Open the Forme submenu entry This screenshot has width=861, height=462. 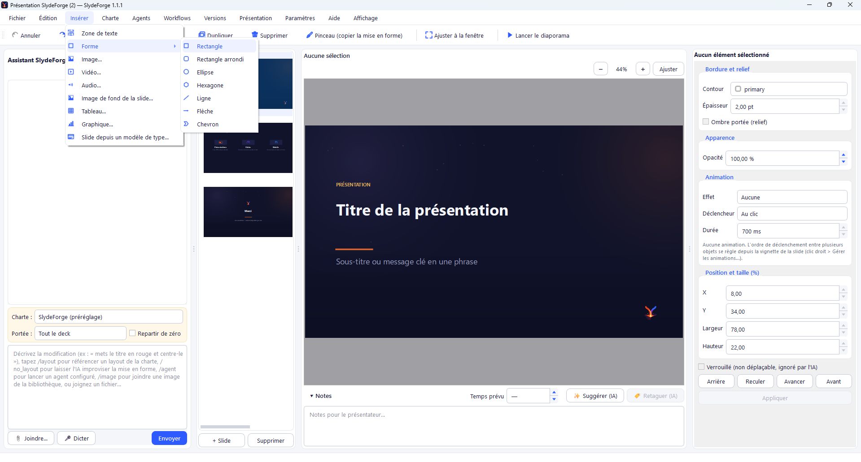coord(123,46)
